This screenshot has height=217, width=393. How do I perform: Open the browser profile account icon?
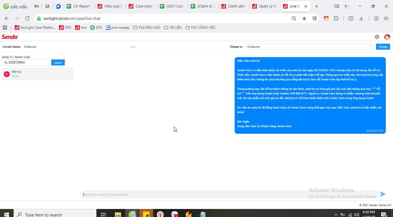tap(376, 18)
